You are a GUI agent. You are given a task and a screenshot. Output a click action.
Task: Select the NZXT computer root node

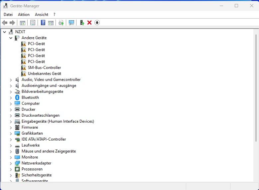[x=20, y=32]
